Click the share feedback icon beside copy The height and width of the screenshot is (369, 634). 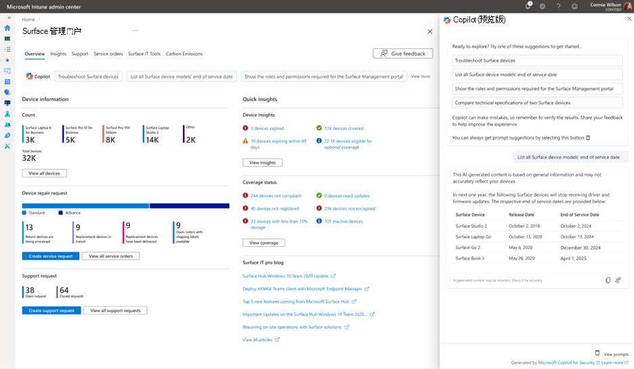click(x=618, y=280)
